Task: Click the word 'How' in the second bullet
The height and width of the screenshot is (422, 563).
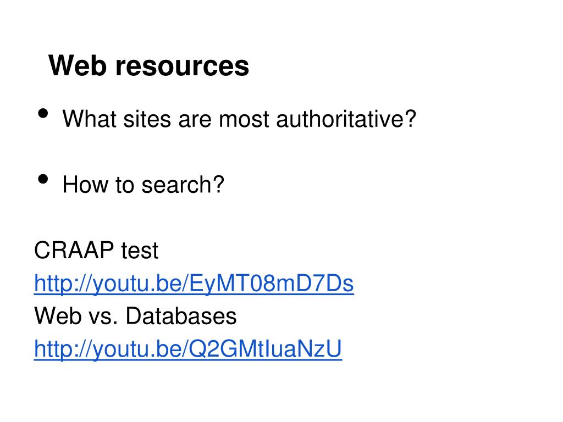Action: pos(85,185)
